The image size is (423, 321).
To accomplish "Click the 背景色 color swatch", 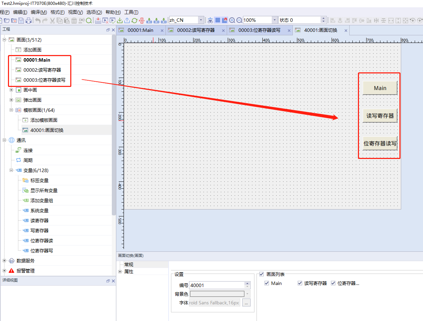I will 217,294.
